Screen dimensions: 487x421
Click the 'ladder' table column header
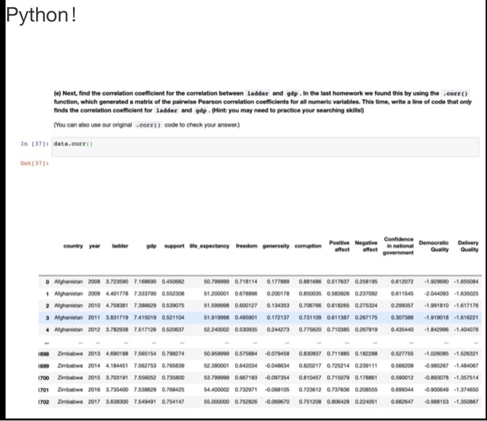coord(120,246)
